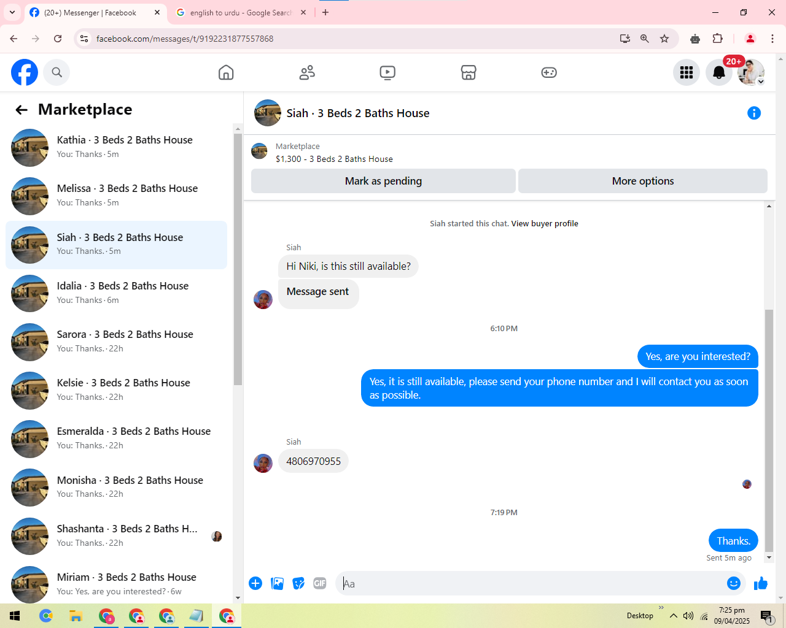Open Chrome three-dot menu

point(772,39)
